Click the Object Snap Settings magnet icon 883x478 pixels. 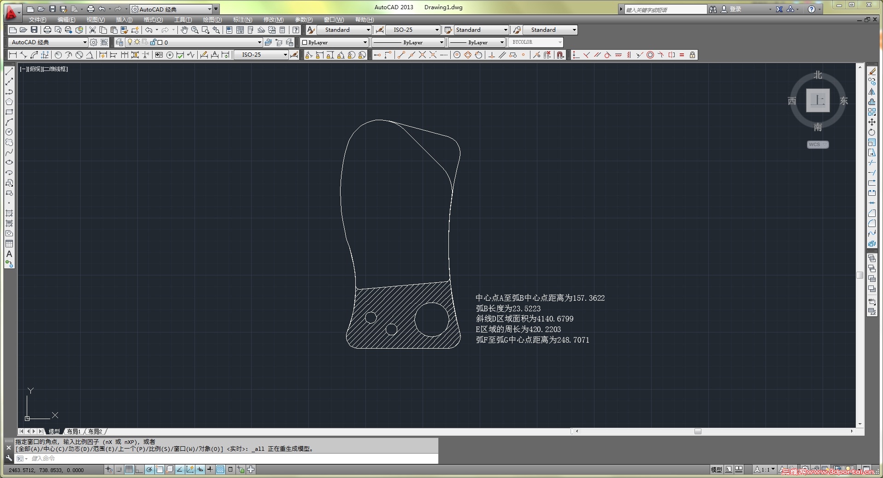(x=560, y=55)
